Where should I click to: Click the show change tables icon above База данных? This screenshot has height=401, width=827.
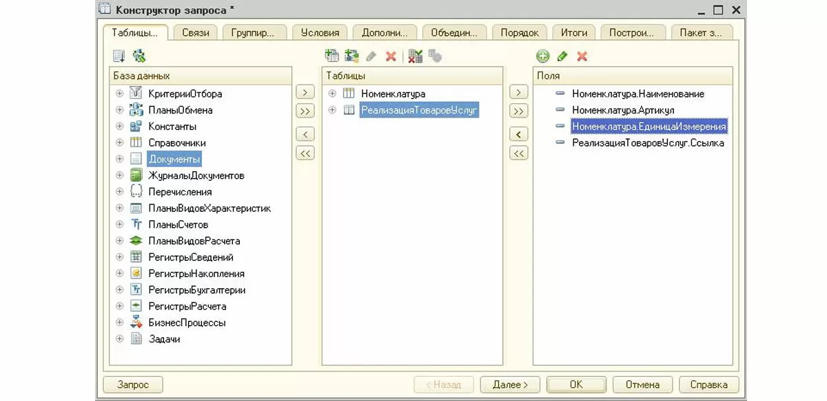119,56
